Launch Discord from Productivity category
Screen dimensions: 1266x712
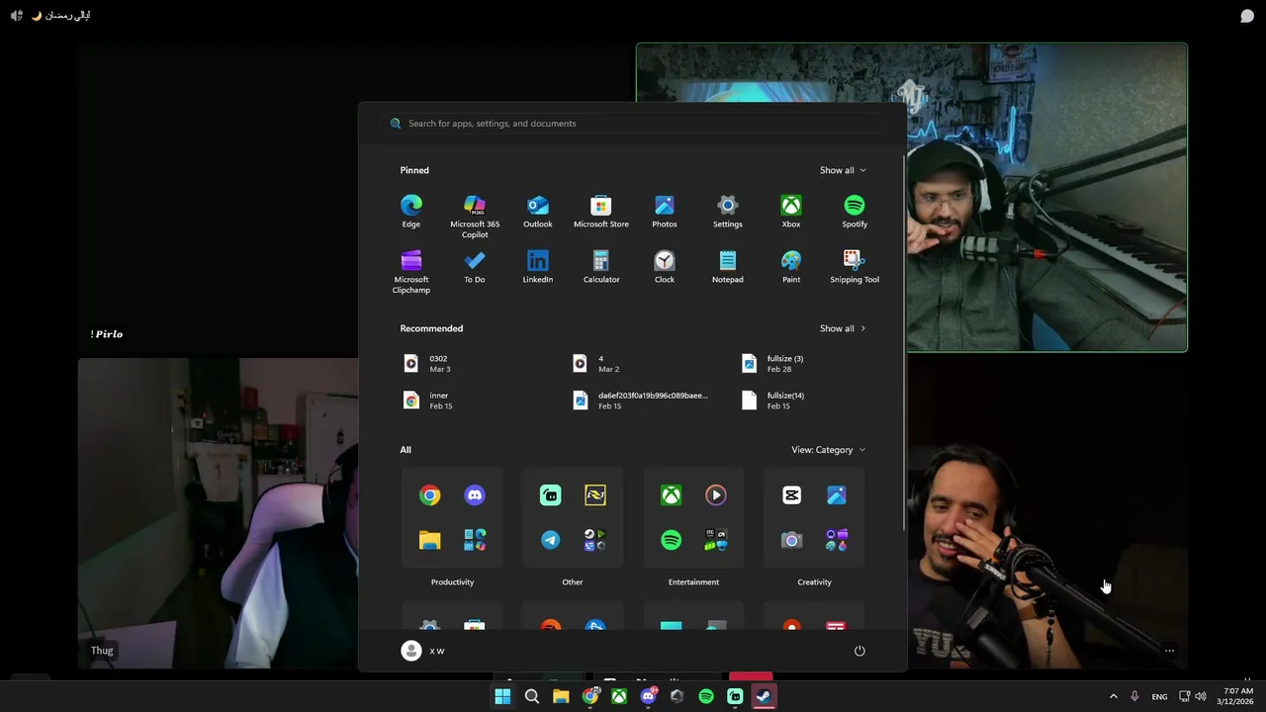click(475, 495)
